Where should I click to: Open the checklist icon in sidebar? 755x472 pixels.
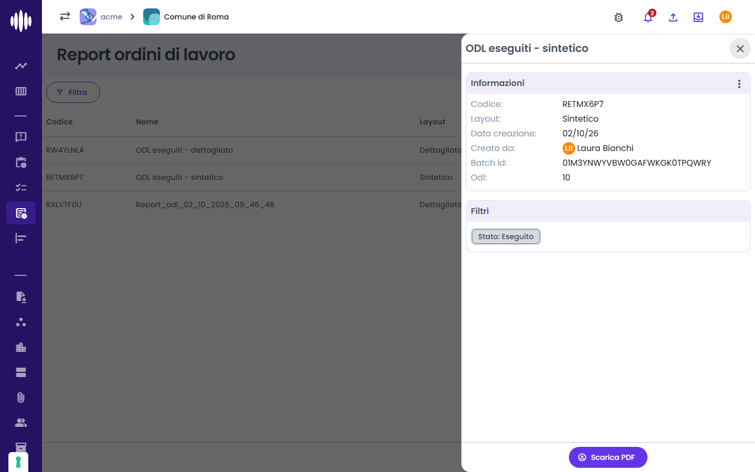click(x=21, y=188)
